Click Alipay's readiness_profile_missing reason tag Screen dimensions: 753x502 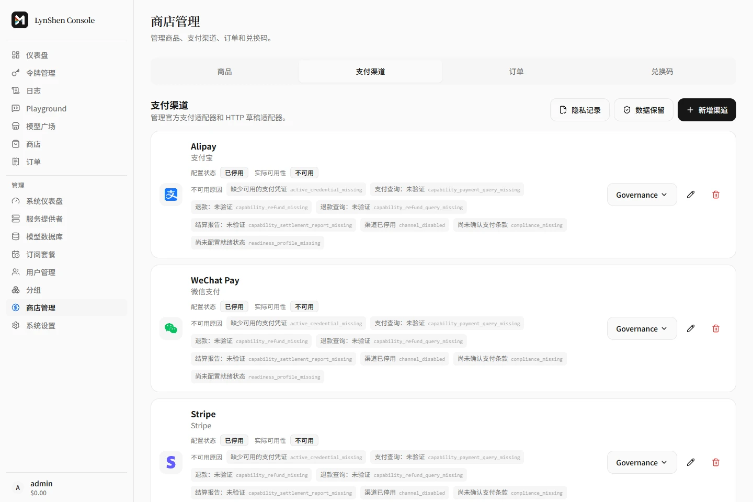(x=257, y=243)
